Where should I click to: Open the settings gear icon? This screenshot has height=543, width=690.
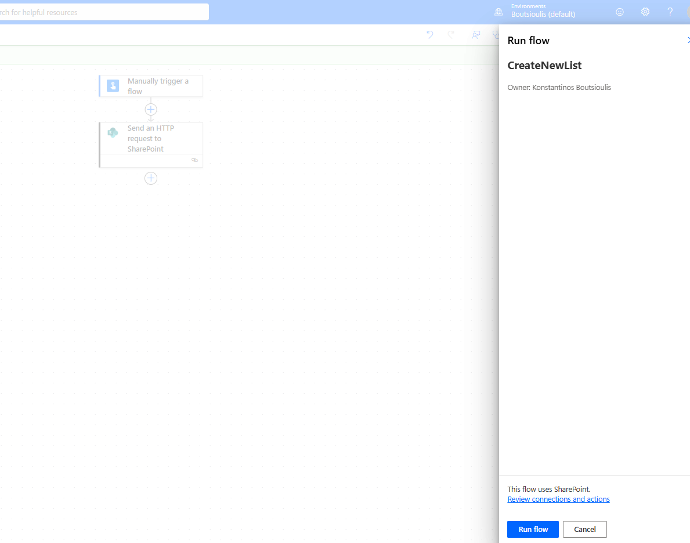(645, 12)
